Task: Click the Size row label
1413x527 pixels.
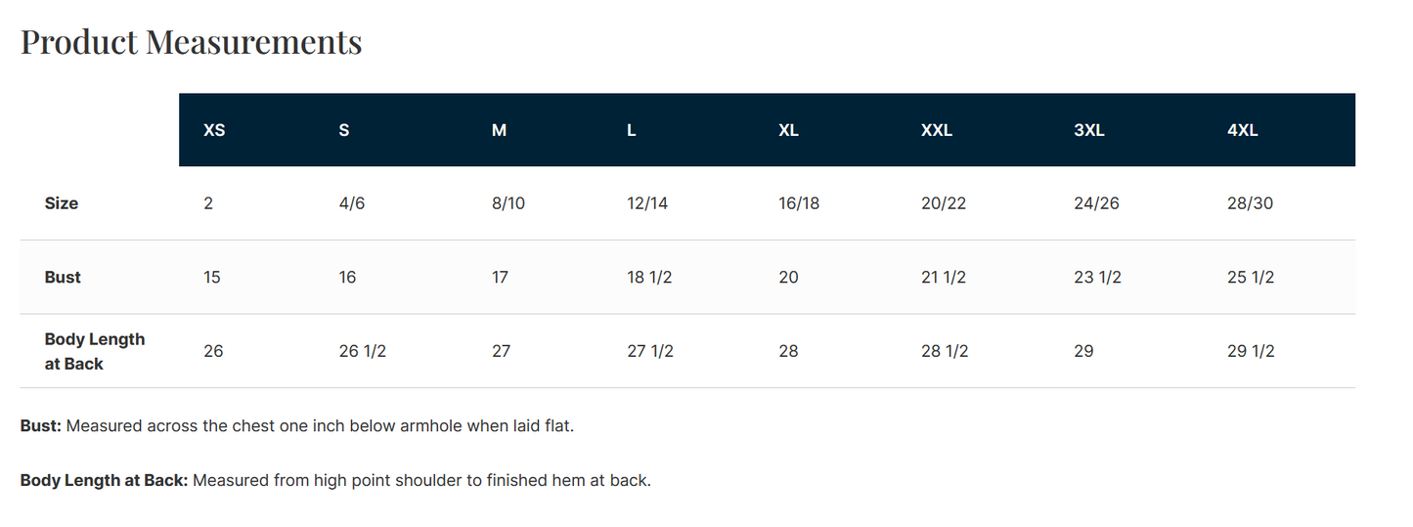Action: click(x=62, y=203)
